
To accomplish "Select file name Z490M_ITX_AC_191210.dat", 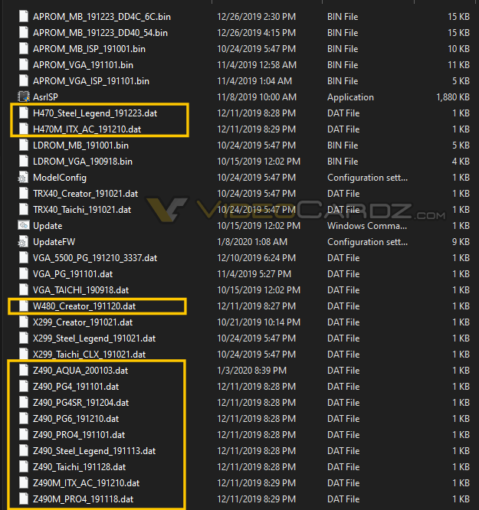I will coord(87,483).
